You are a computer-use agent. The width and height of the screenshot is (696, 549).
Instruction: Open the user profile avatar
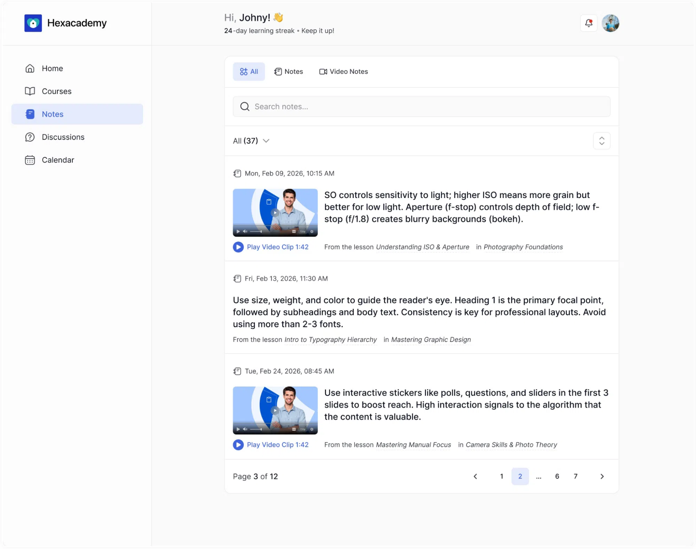[610, 23]
